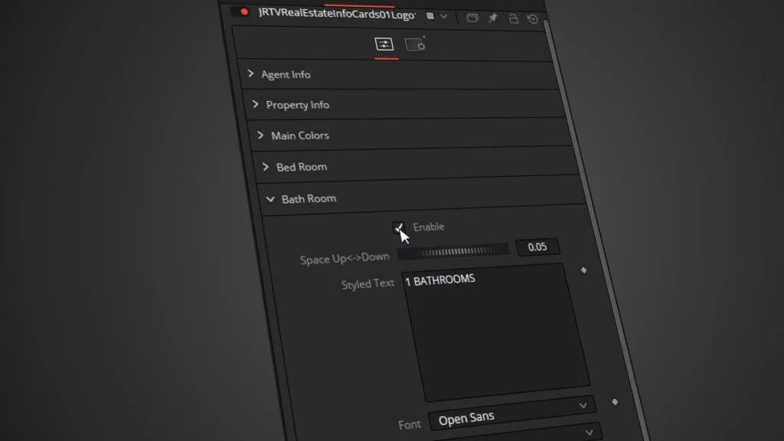
Task: Reset node using the circular arrow icon
Action: pos(533,19)
